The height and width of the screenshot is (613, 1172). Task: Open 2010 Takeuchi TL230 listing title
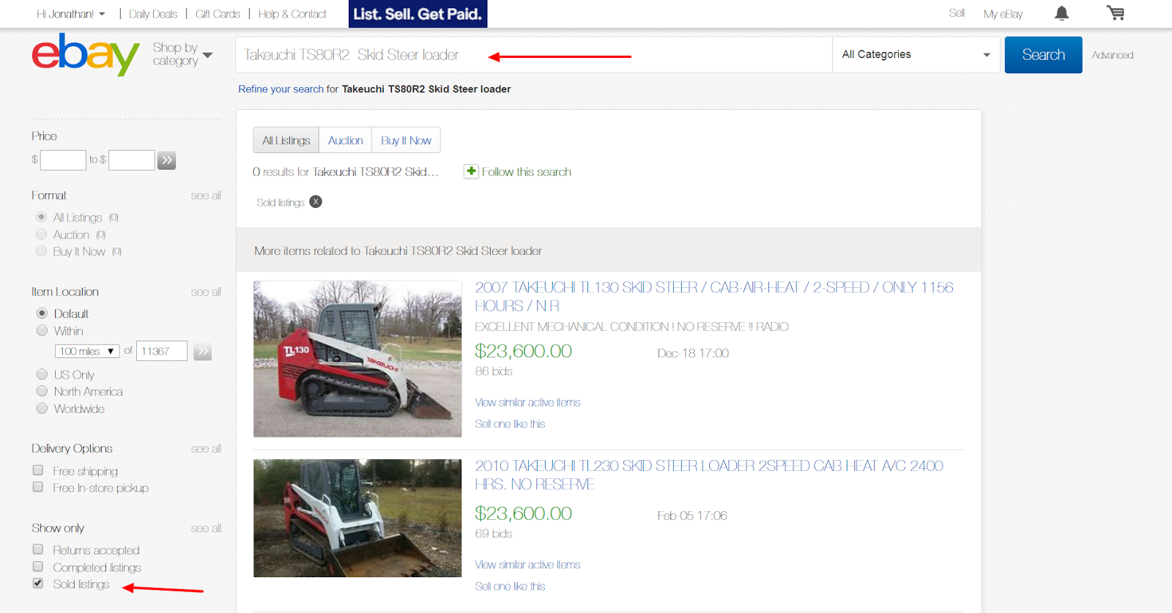(x=709, y=475)
